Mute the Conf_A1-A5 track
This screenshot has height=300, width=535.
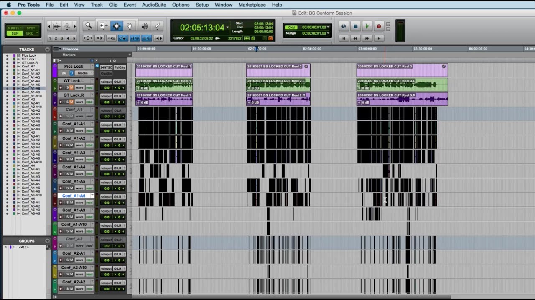pyautogui.click(x=71, y=188)
